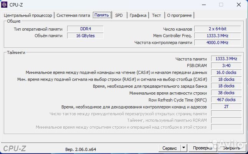This screenshot has width=248, height=154.
Task: Click the DDR4 memory type field
Action: (85, 29)
